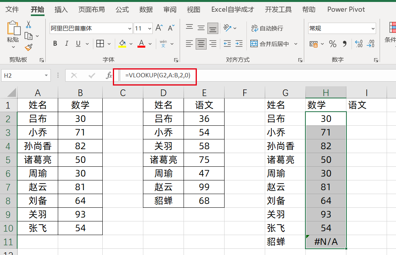Click the Paste clipboard icon
This screenshot has height=255, width=396.
tap(13, 28)
